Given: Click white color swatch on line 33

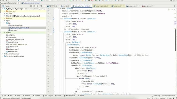Looking at the screenshot, I should click(51, 21).
